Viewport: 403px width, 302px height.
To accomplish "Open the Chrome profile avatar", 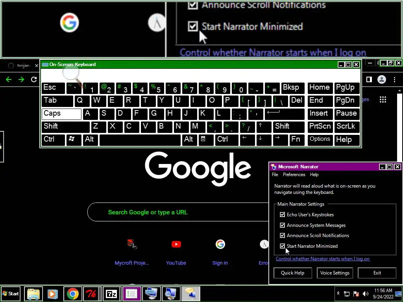I will tap(382, 79).
